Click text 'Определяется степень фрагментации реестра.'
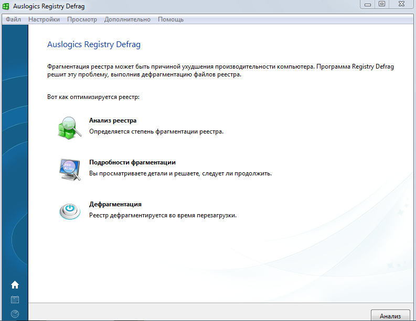Image resolution: width=416 pixels, height=321 pixels. click(x=156, y=131)
